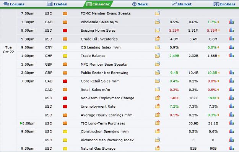Show chart for Richmond Manufacturing Index
This screenshot has width=239, height=152.
pyautogui.click(x=231, y=140)
